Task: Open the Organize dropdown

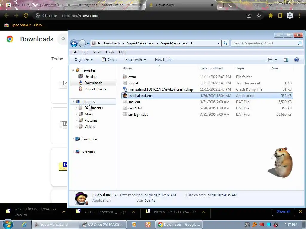Action: click(x=84, y=60)
